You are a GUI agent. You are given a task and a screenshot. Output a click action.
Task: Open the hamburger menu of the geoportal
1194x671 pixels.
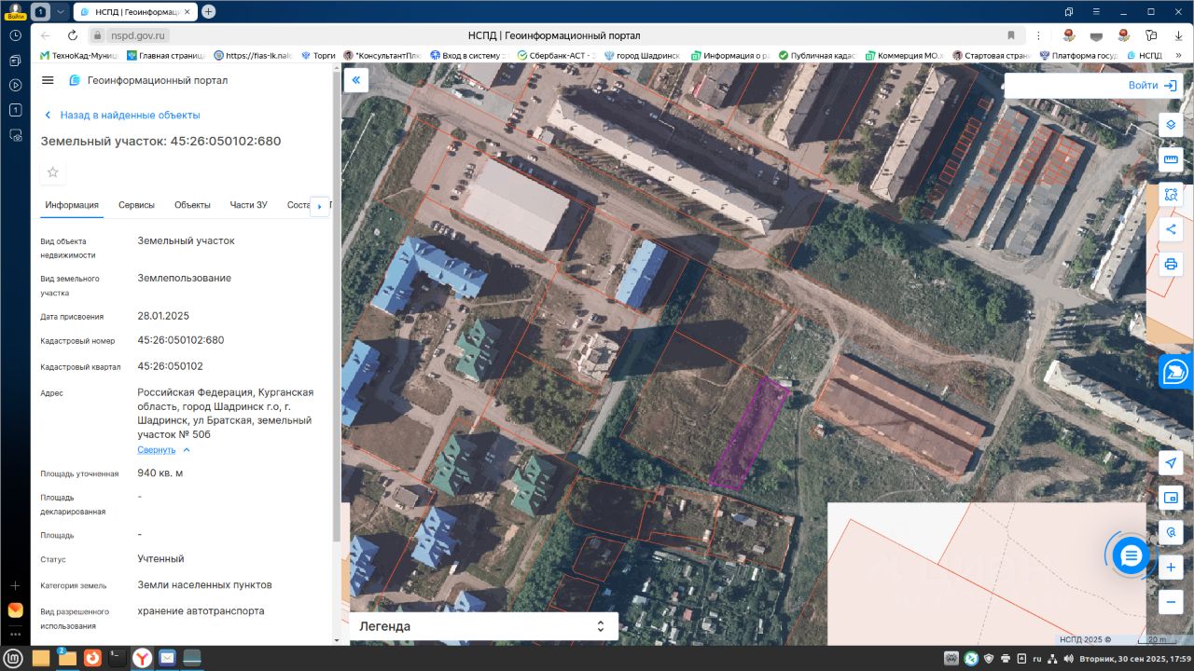coord(48,80)
